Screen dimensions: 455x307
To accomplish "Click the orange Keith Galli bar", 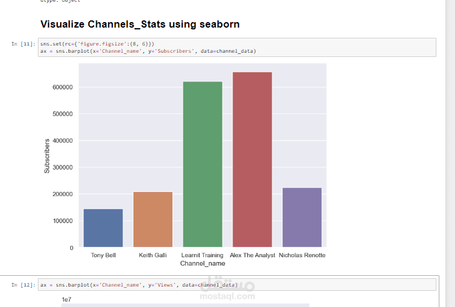I will click(x=153, y=219).
